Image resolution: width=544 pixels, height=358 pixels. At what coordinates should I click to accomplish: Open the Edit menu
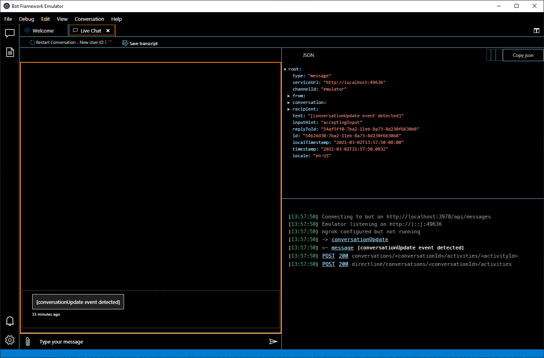(x=46, y=19)
